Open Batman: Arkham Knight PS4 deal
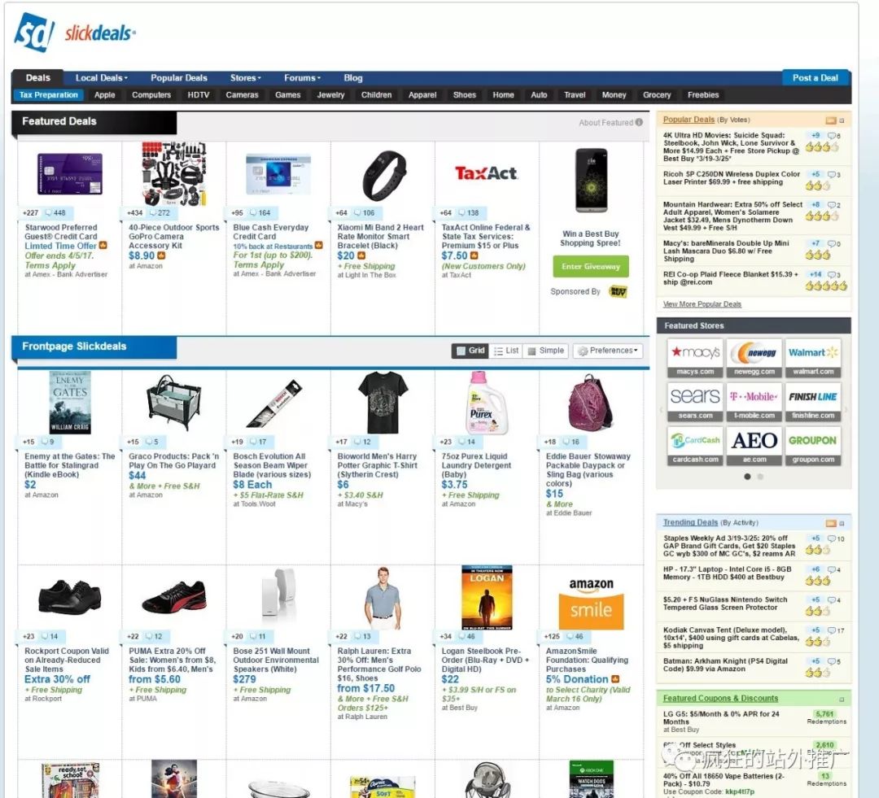Image resolution: width=879 pixels, height=798 pixels. [724, 665]
